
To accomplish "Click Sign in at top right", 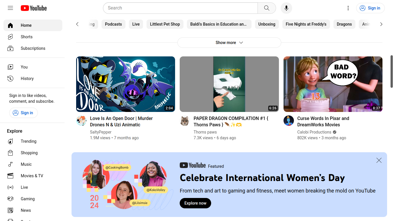I will 370,8.
